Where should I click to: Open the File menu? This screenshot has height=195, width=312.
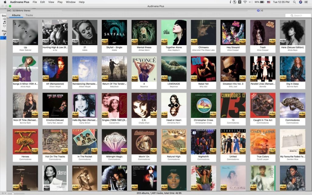click(35, 2)
